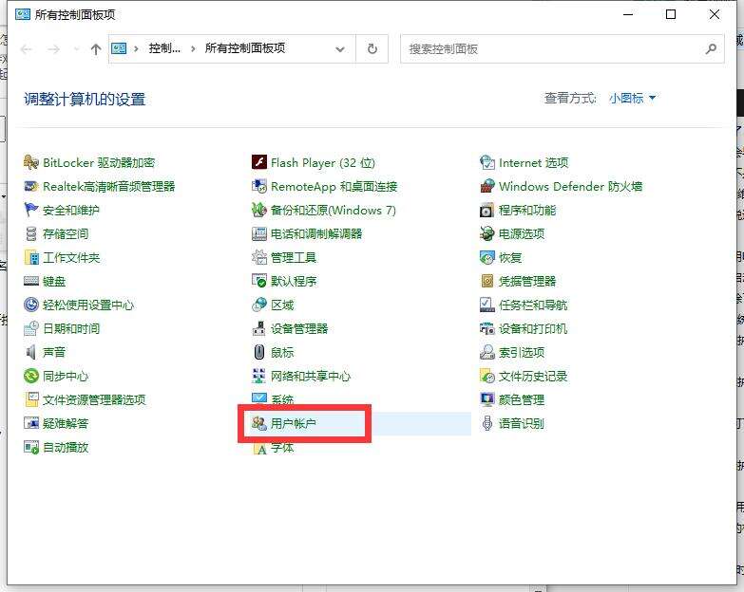Go up one folder level
The image size is (744, 592).
(96, 48)
